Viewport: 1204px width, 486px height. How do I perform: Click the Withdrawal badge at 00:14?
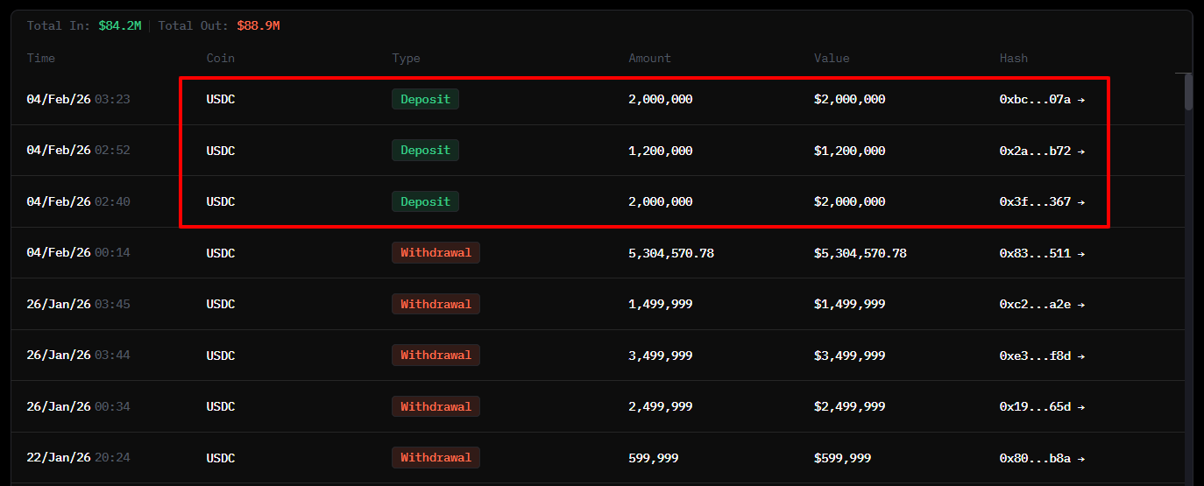(x=436, y=253)
